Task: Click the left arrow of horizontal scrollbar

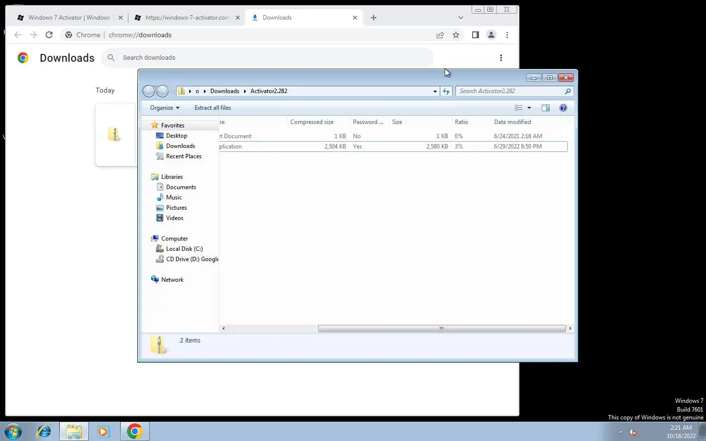Action: point(224,328)
